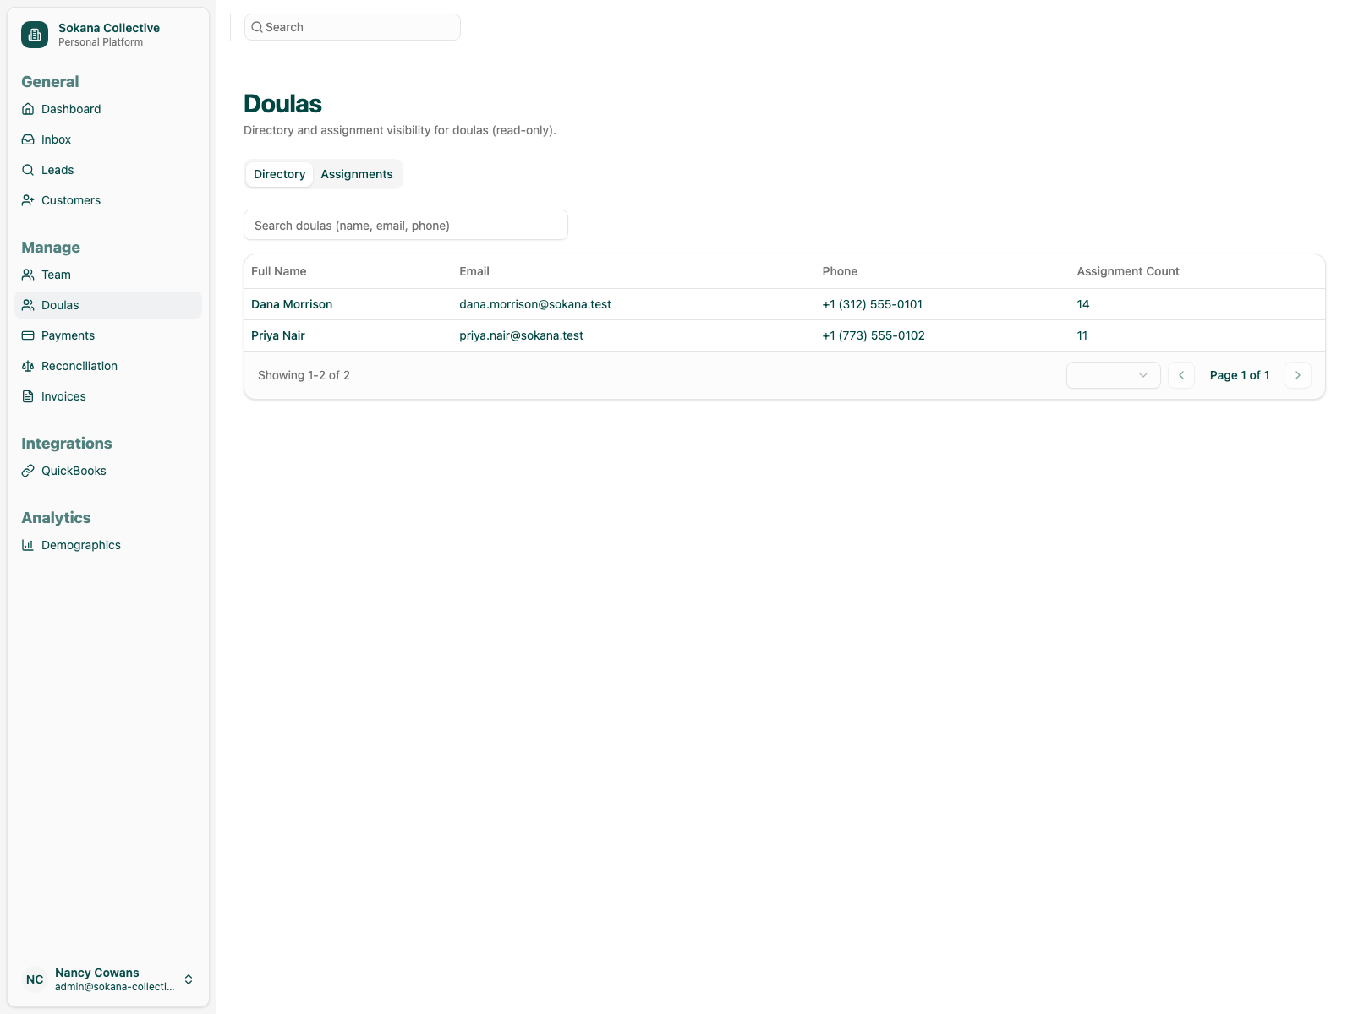Screen dimensions: 1353x1014
Task: Click the Sokana Collective logo icon
Action: pyautogui.click(x=35, y=35)
